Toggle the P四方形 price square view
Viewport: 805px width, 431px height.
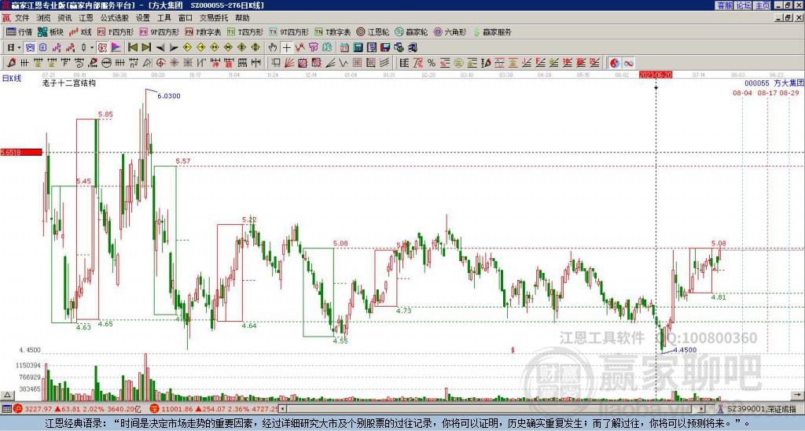[x=116, y=31]
